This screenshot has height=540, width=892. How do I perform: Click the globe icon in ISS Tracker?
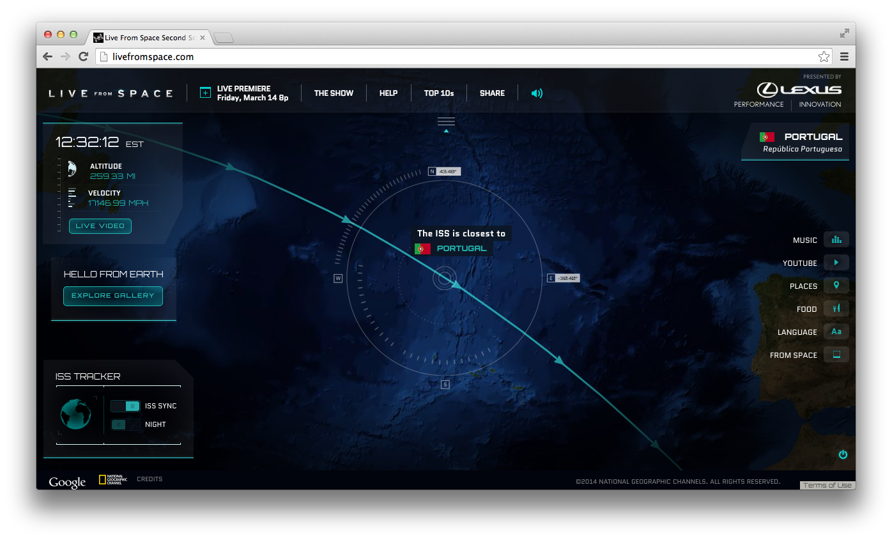(x=76, y=414)
